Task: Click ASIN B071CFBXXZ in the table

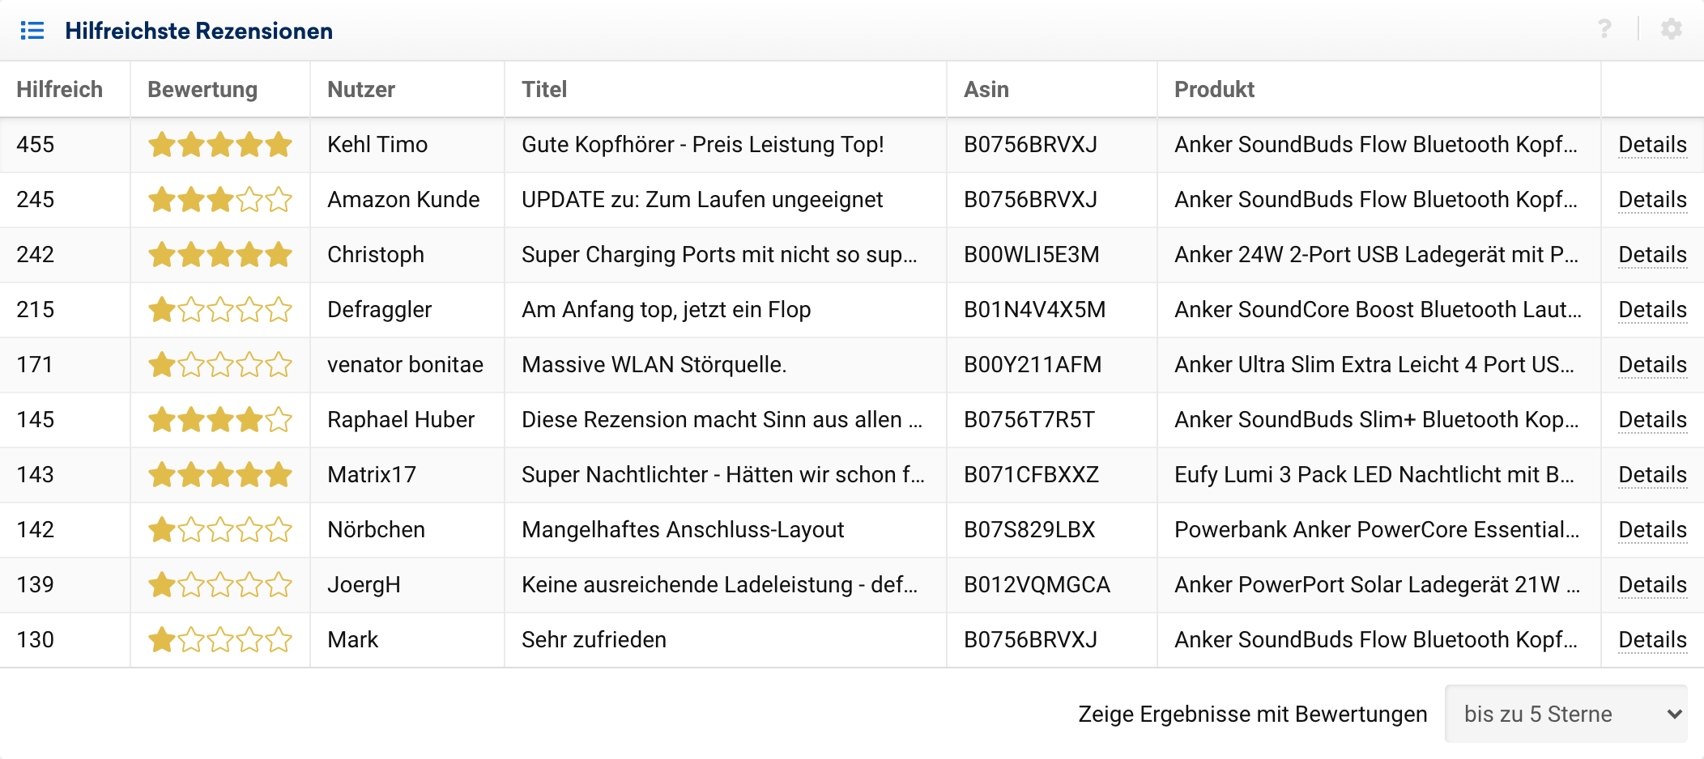Action: click(x=1031, y=475)
